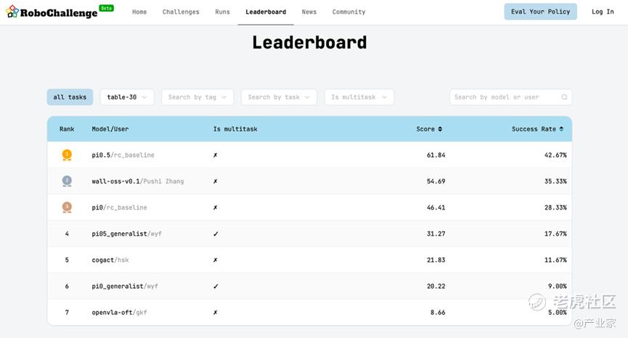Focus the Search by model or user field
The image size is (628, 338).
(x=510, y=96)
